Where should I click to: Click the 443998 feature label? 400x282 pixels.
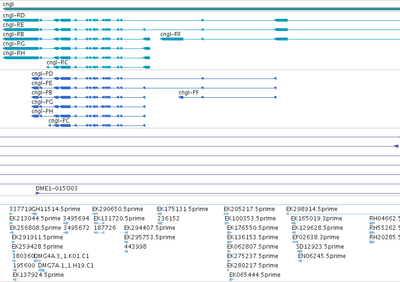coord(135,247)
